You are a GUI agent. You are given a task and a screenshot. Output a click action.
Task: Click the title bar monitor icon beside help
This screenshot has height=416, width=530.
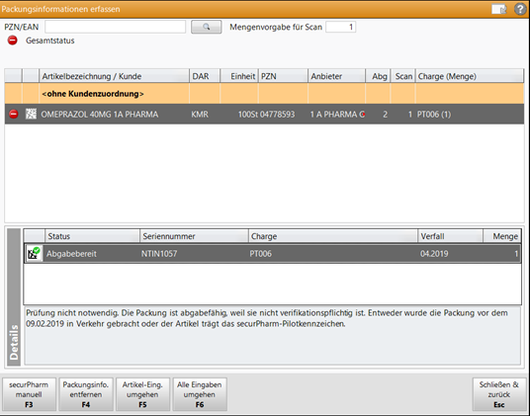click(499, 9)
